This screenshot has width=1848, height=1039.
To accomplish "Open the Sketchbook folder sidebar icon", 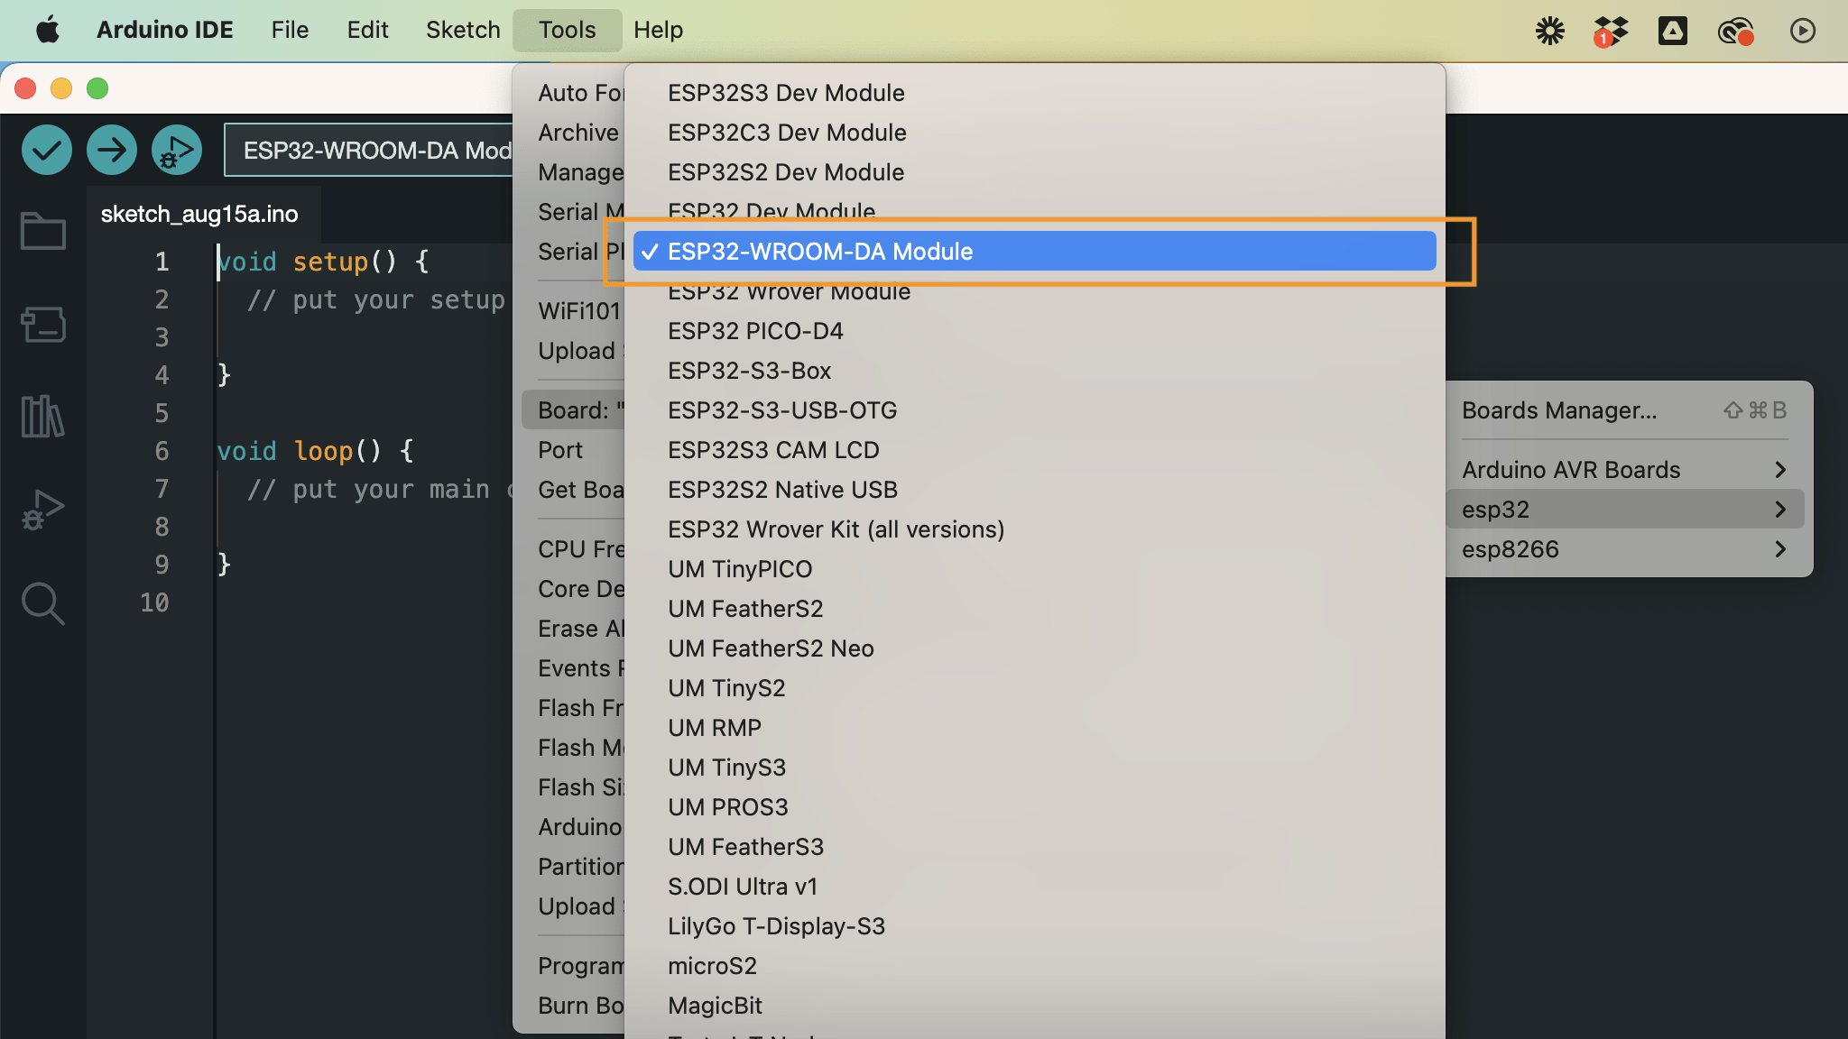I will click(x=42, y=231).
